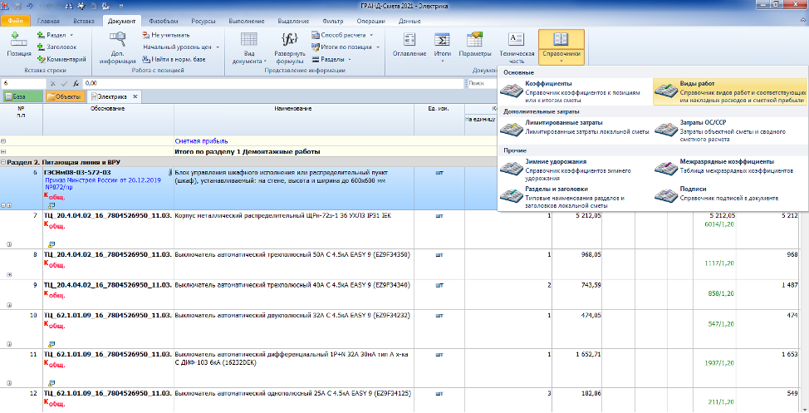Open Подписи reference
Viewport: 809px width, 413px height.
(729, 194)
